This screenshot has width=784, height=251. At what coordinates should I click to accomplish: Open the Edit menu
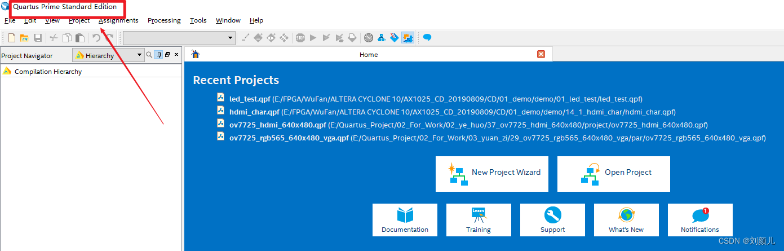30,20
